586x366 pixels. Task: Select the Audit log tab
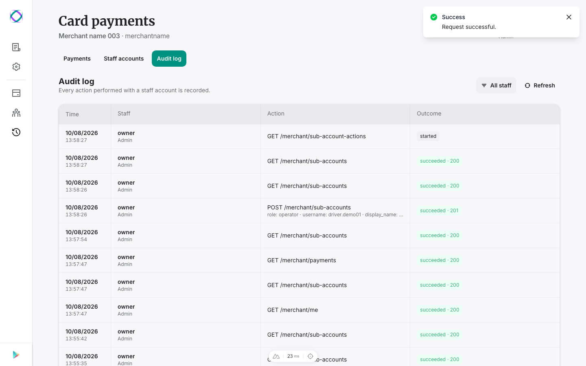click(169, 59)
